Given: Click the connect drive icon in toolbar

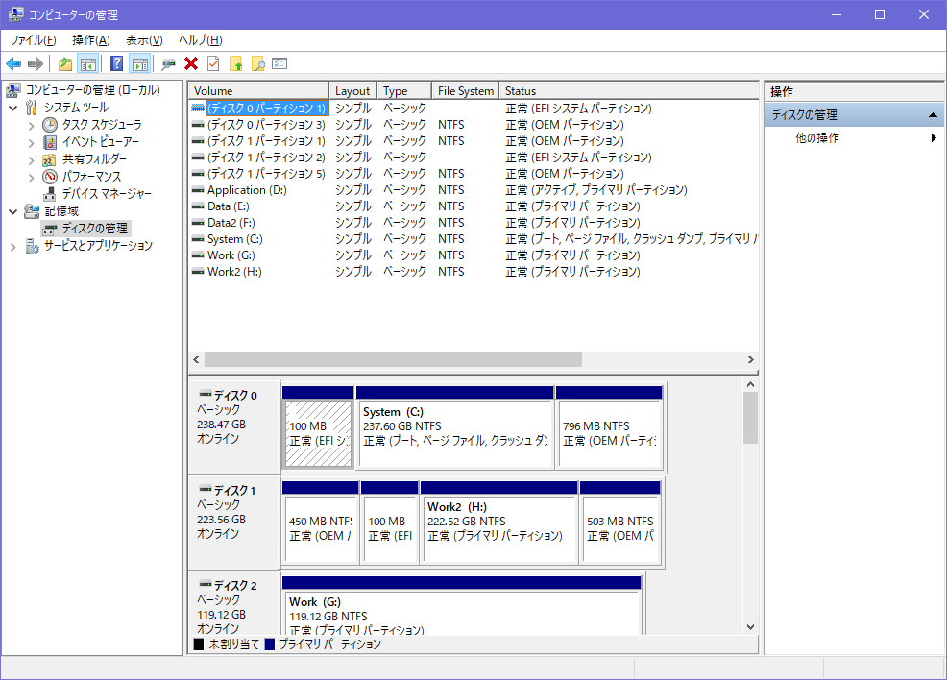Looking at the screenshot, I should 168,63.
